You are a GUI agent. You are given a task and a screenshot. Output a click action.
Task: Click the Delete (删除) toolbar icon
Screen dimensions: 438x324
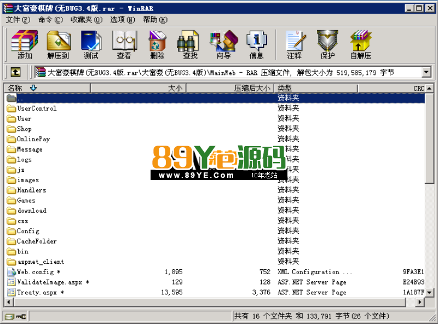157,45
